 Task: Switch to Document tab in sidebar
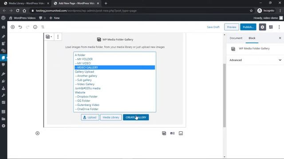pos(236,38)
